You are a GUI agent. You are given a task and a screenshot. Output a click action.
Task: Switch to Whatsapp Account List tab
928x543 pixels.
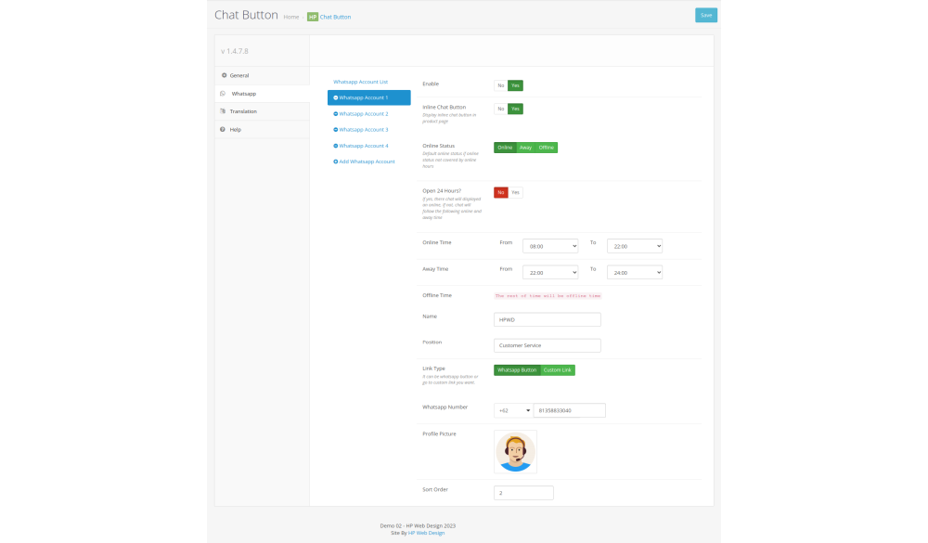click(360, 82)
